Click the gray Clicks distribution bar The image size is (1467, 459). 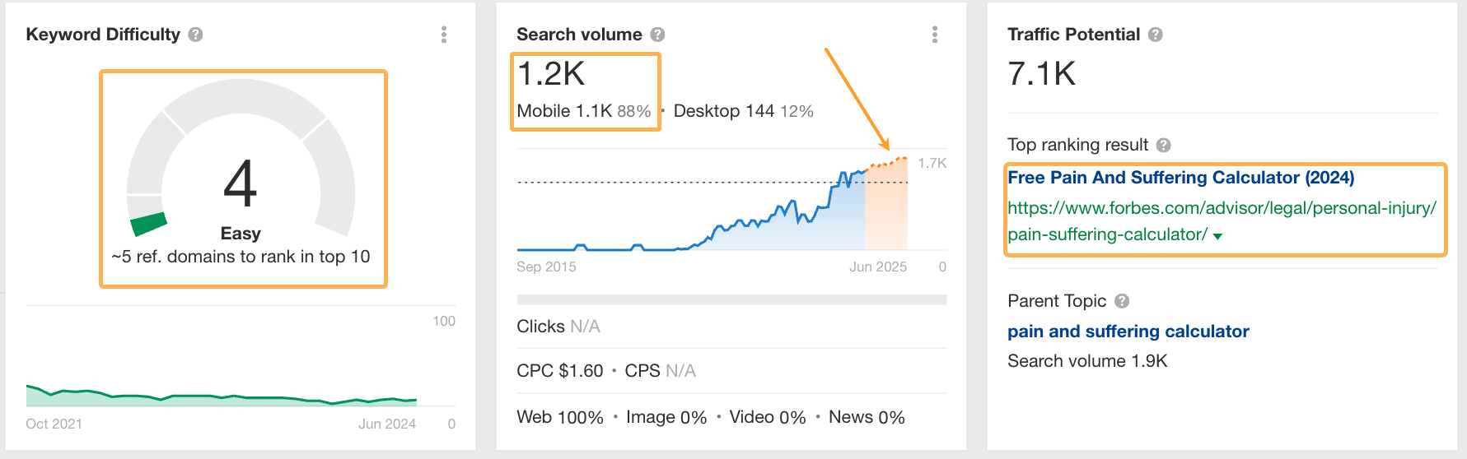point(731,299)
